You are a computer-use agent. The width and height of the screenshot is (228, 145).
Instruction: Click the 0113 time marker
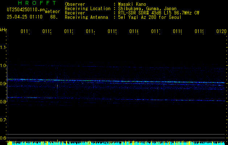point(69,32)
